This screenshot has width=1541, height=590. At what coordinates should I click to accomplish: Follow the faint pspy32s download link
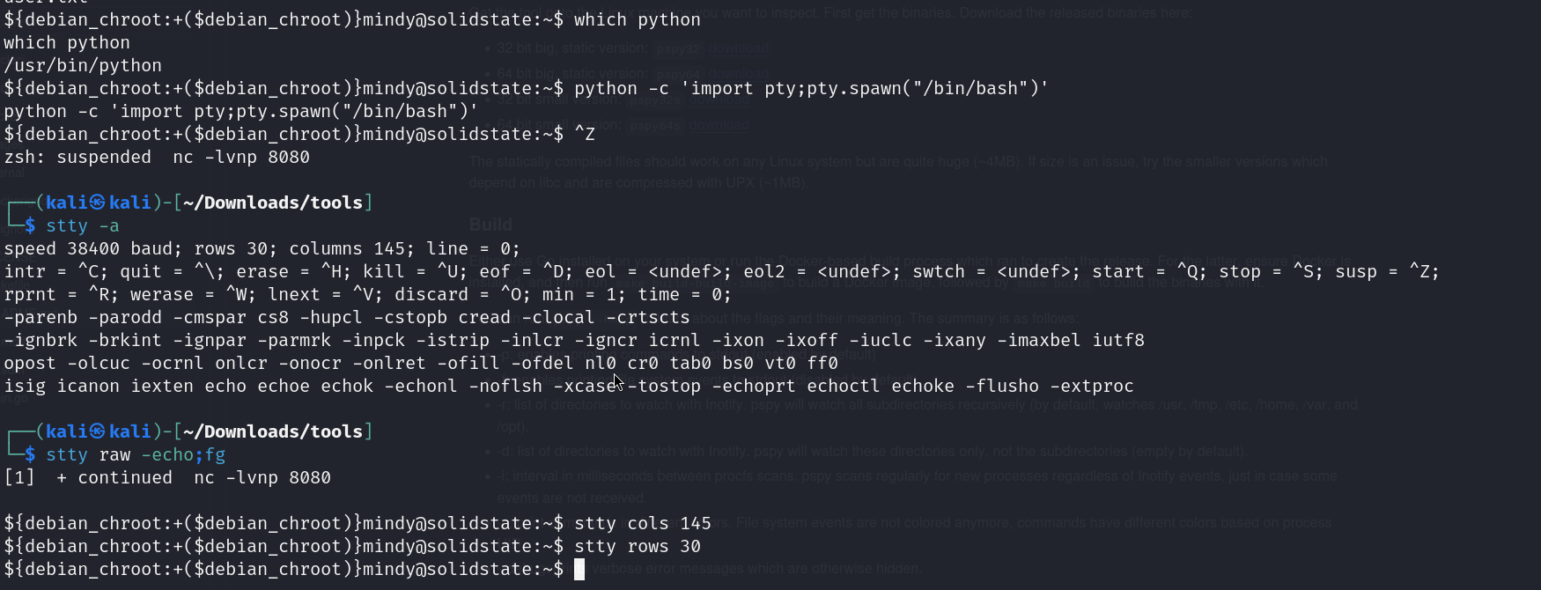(x=719, y=100)
